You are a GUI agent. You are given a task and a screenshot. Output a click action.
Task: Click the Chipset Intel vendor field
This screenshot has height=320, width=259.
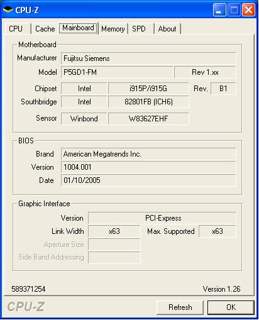coord(84,89)
